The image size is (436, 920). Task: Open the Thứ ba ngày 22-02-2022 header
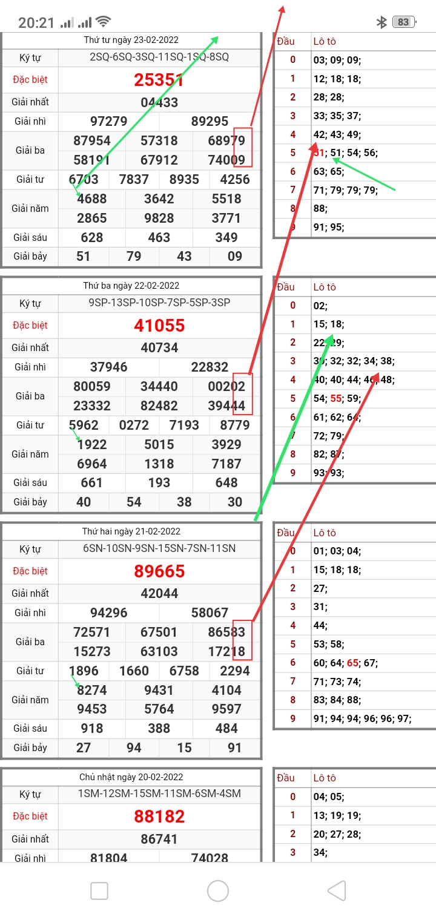[x=131, y=286]
